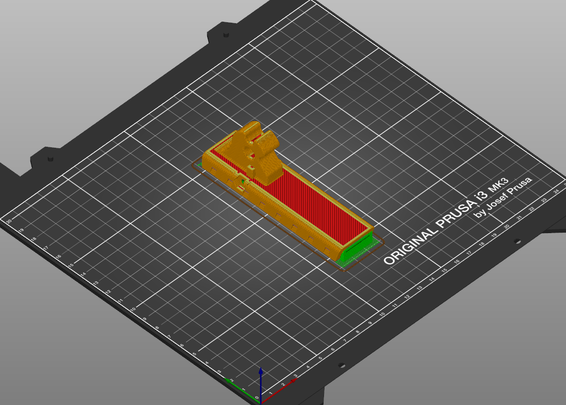Click the green Y axis line at origin
The height and width of the screenshot is (405, 566).
point(241,390)
